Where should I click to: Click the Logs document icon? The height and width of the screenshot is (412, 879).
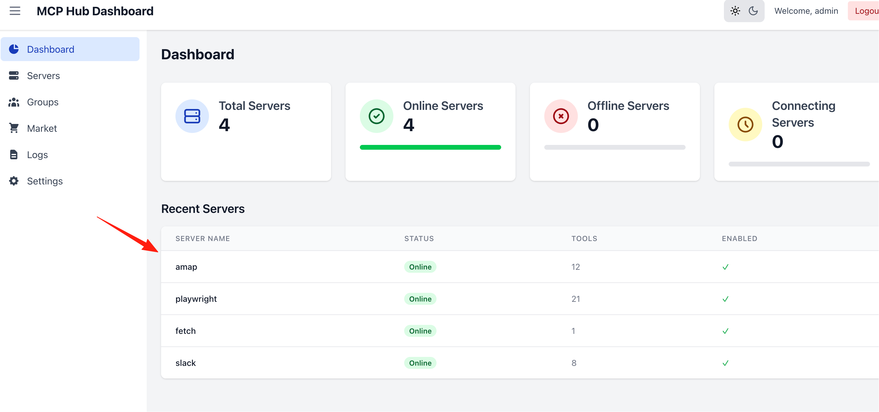pyautogui.click(x=14, y=154)
